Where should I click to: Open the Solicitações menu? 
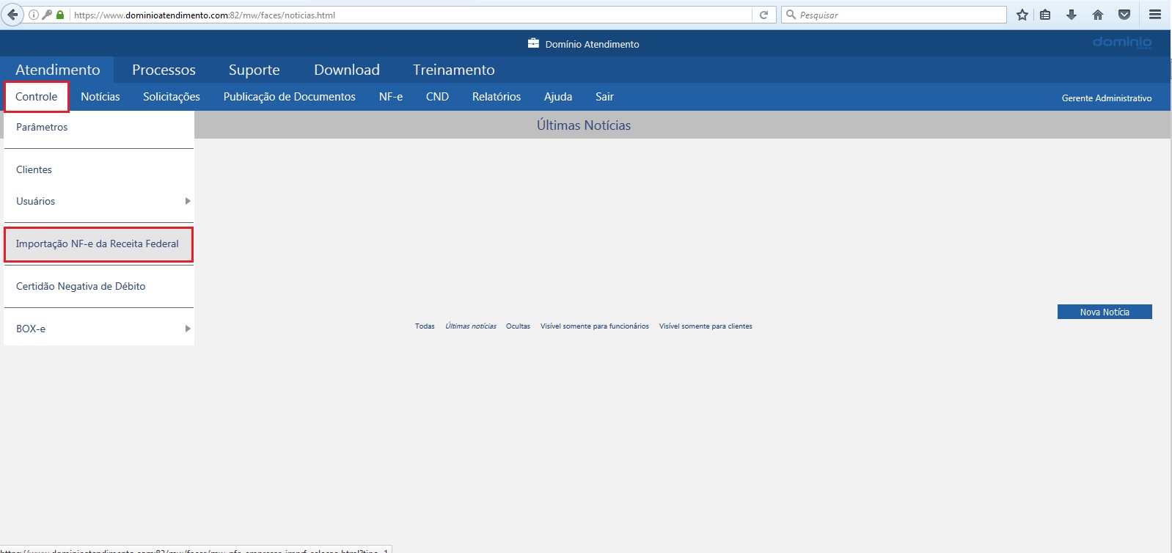pyautogui.click(x=172, y=97)
